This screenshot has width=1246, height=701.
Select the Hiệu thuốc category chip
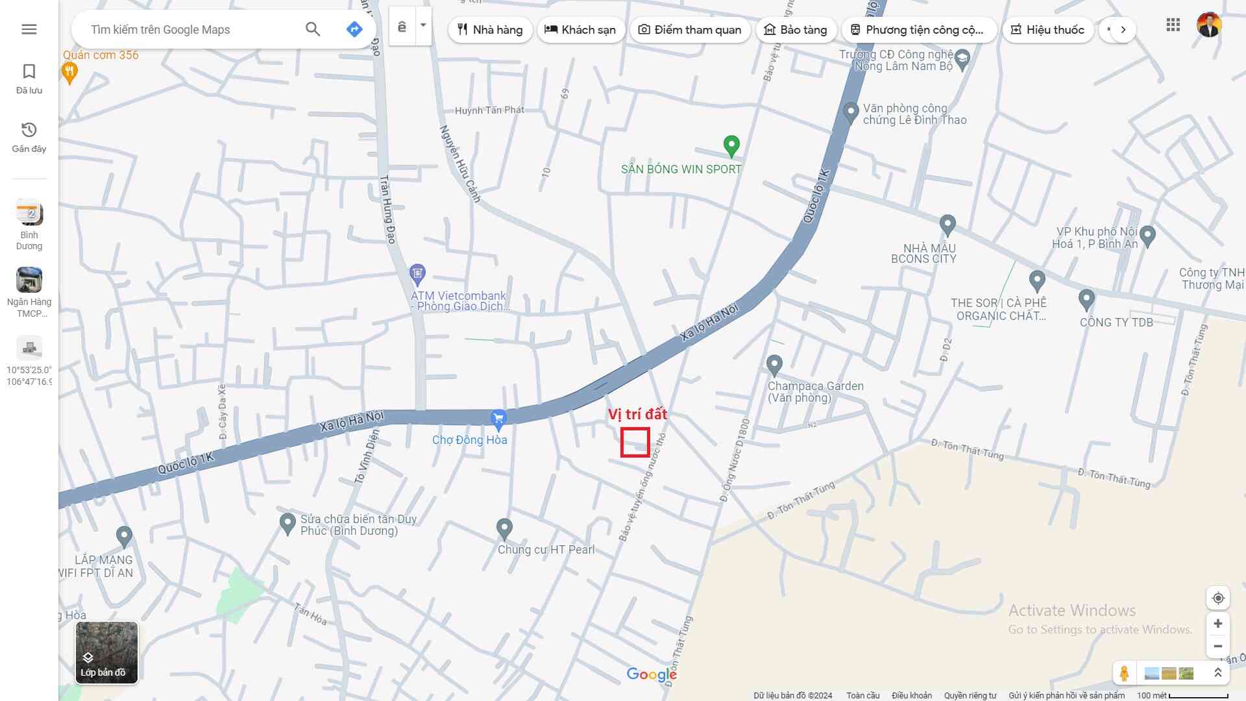[1047, 30]
